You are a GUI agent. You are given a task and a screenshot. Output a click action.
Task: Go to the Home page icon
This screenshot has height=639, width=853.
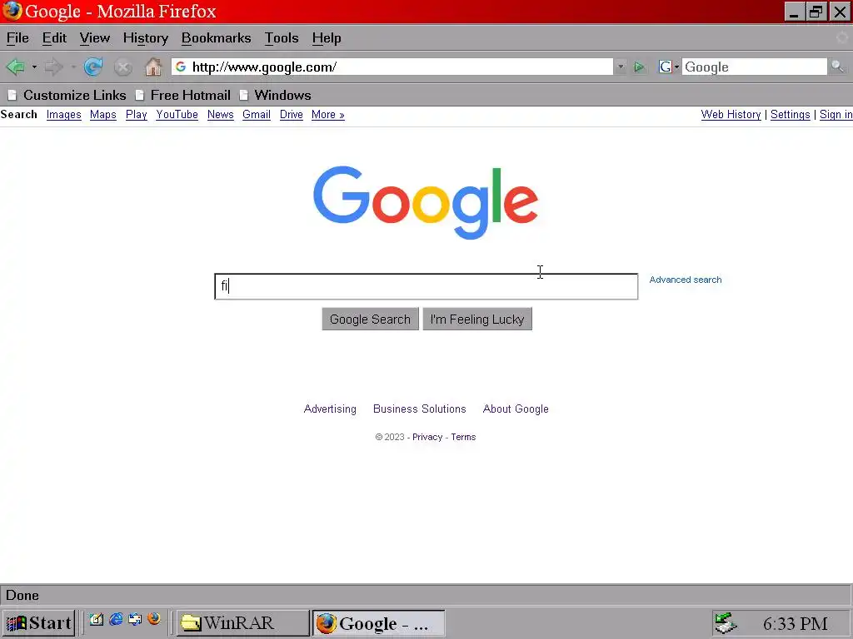click(153, 67)
